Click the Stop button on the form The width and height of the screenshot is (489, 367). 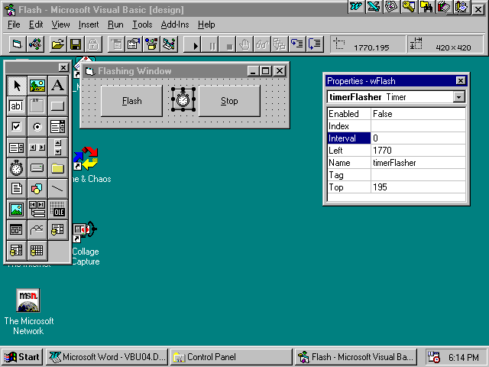(229, 101)
